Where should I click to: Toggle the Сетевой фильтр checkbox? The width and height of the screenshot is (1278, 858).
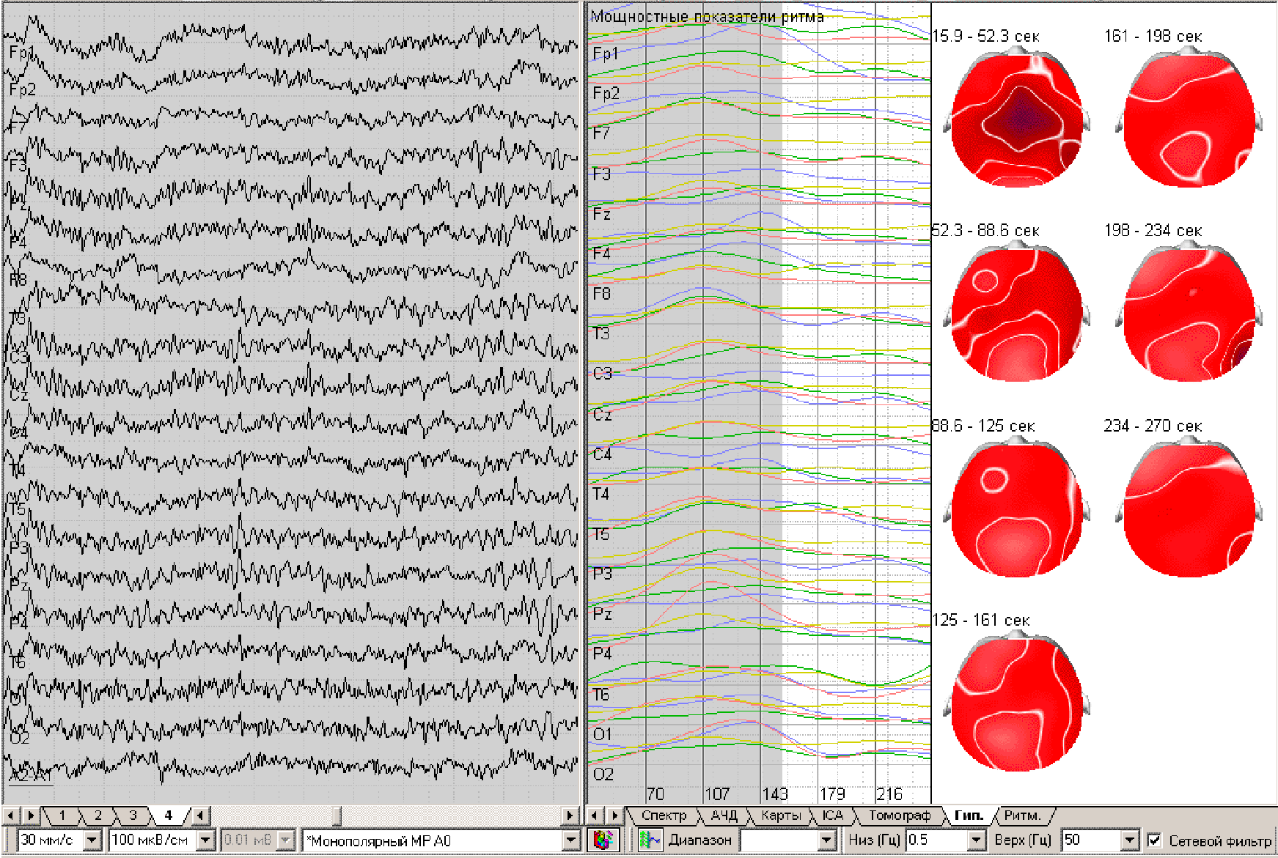[1154, 840]
